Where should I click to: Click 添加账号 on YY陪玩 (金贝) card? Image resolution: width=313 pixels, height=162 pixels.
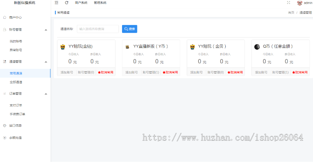click(x=196, y=72)
